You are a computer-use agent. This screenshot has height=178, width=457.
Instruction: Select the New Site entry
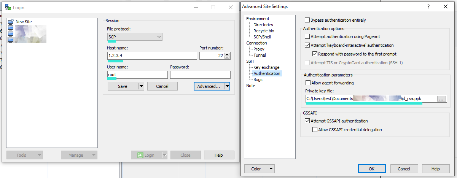[24, 22]
